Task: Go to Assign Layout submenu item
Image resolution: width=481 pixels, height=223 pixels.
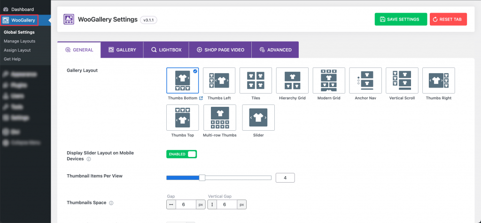Action: pyautogui.click(x=17, y=50)
